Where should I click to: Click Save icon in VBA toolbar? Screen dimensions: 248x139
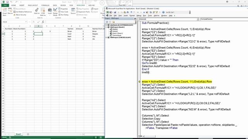point(115,12)
